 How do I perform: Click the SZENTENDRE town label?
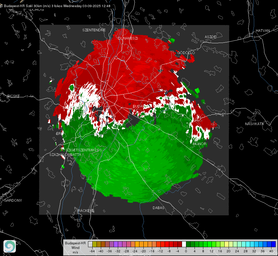pos(94,30)
